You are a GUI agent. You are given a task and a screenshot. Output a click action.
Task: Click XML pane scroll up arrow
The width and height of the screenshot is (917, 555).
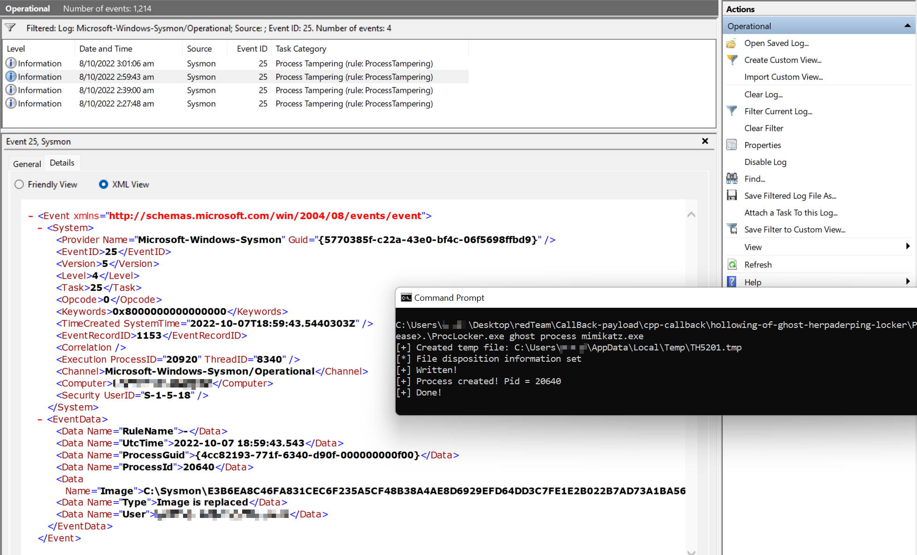pos(691,215)
